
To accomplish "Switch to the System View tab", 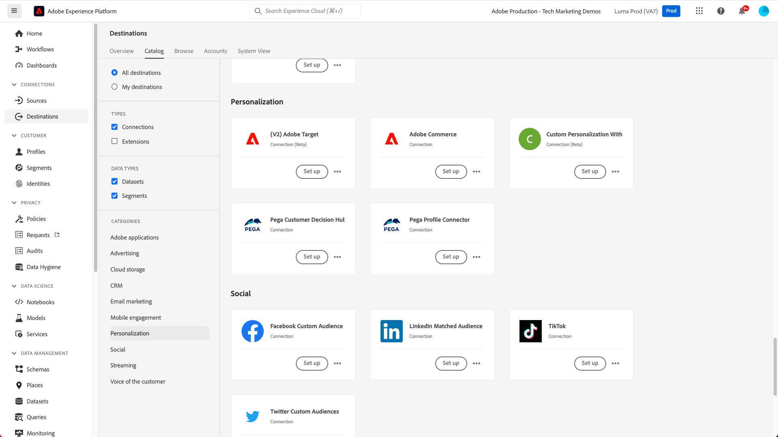I will [x=254, y=51].
